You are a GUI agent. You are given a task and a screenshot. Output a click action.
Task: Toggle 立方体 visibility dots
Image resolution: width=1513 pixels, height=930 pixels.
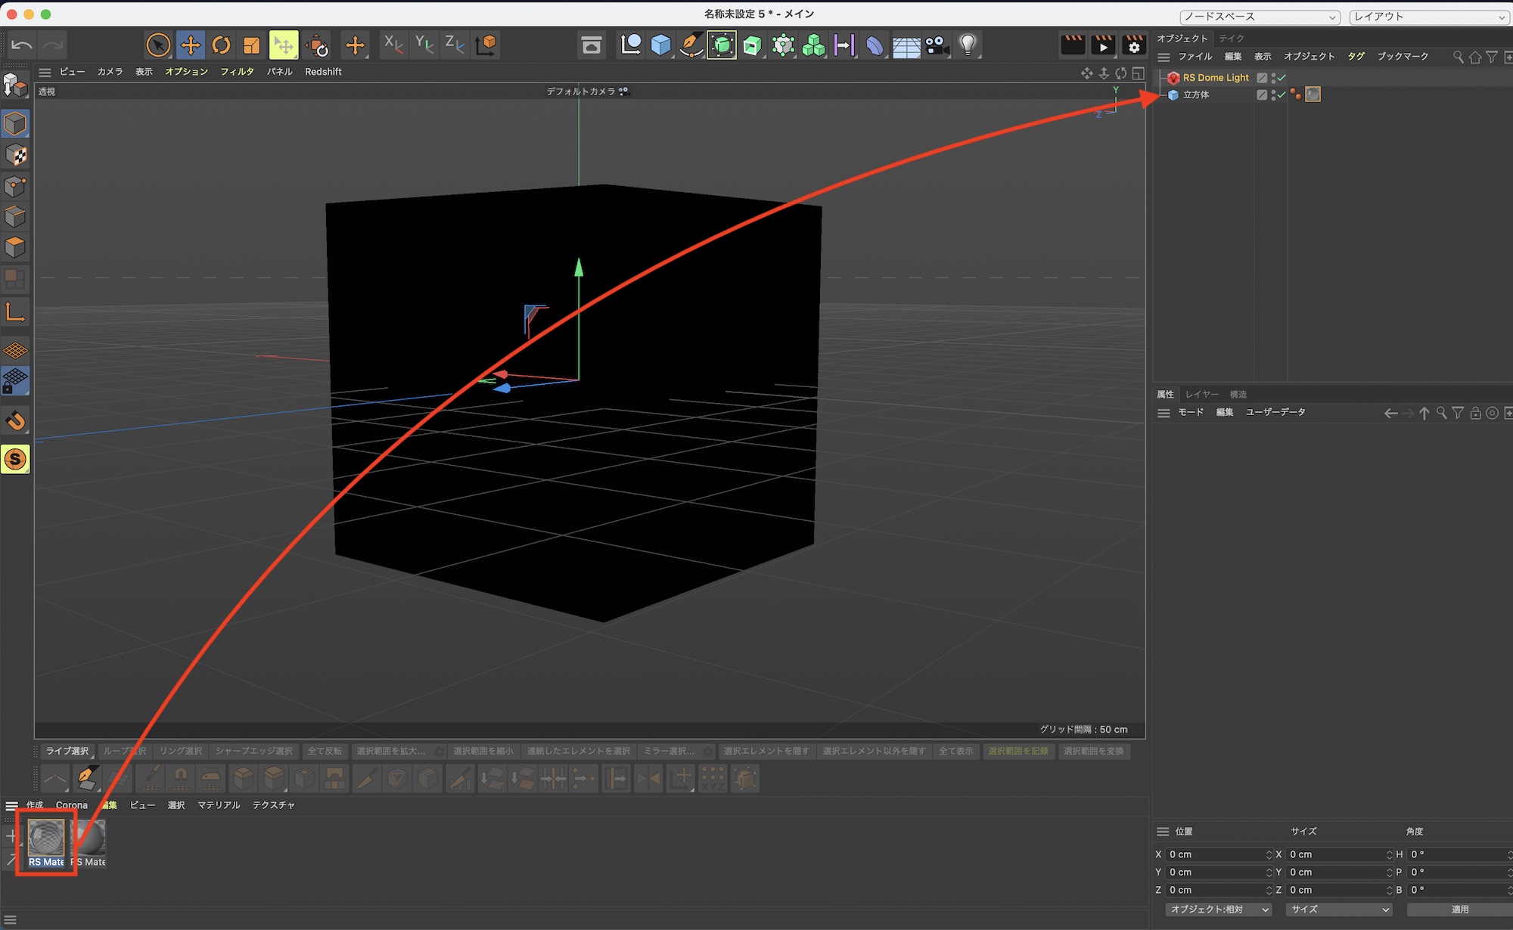coord(1273,95)
